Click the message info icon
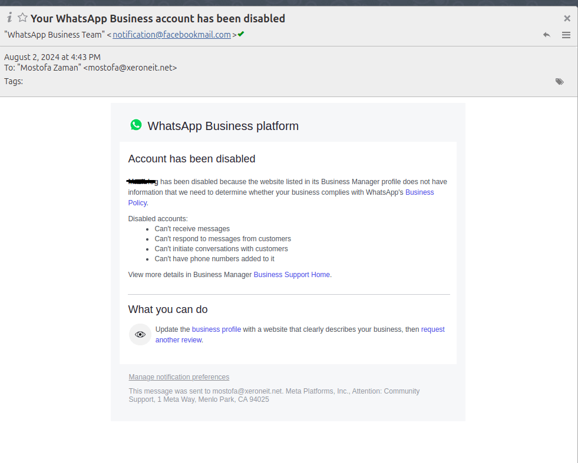This screenshot has width=578, height=463. pyautogui.click(x=9, y=18)
